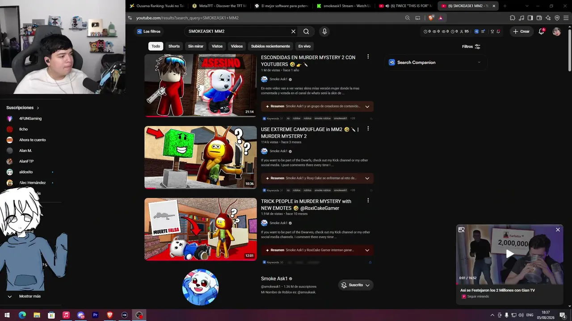
Task: Show more subscriptions with Mostrar más
Action: click(x=29, y=296)
